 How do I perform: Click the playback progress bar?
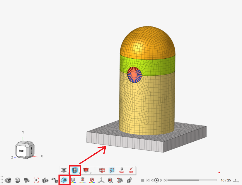tap(192, 180)
